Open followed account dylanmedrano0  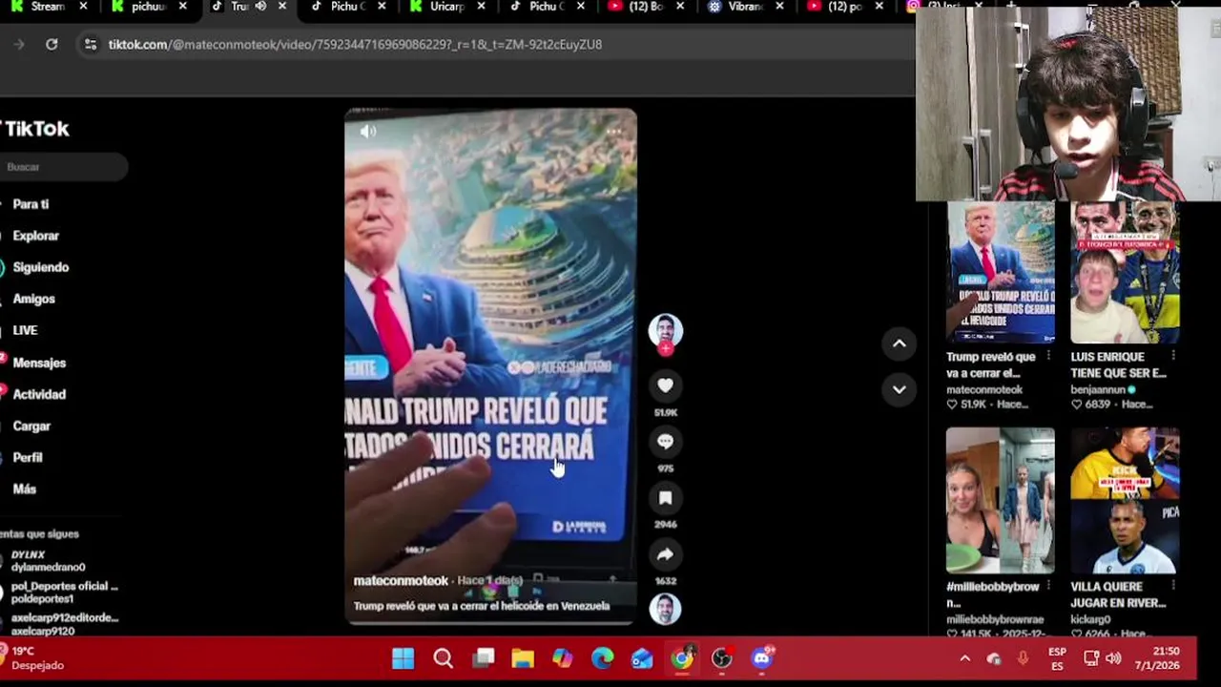[x=48, y=561]
